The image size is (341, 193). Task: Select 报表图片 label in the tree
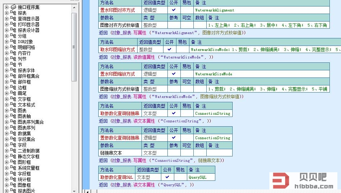click(x=26, y=191)
